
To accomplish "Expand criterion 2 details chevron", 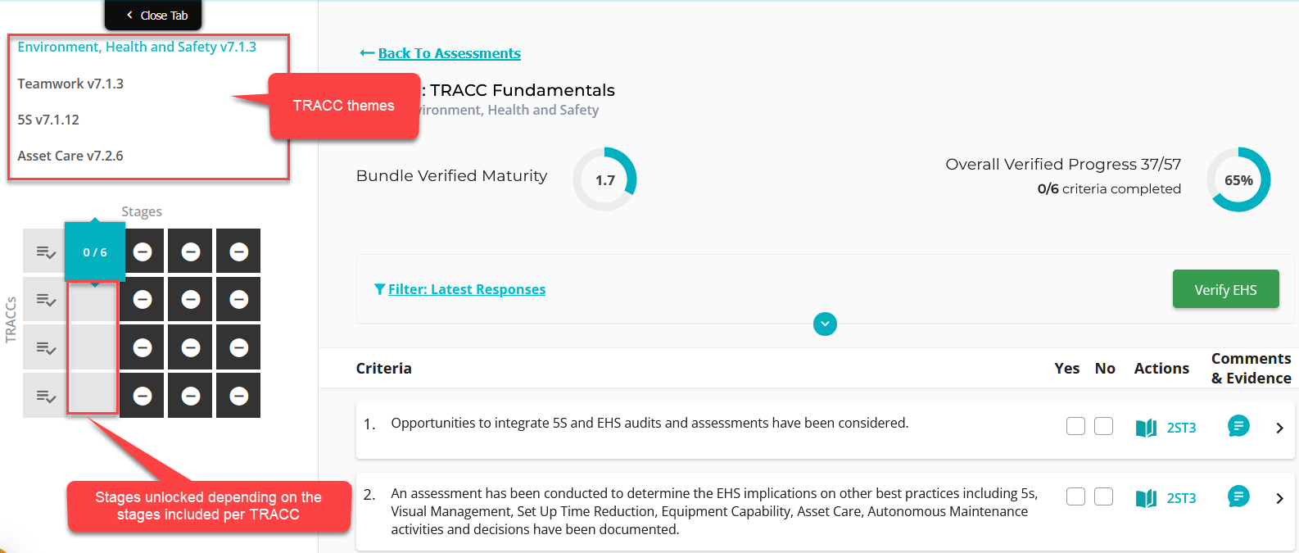I will coord(1279,498).
